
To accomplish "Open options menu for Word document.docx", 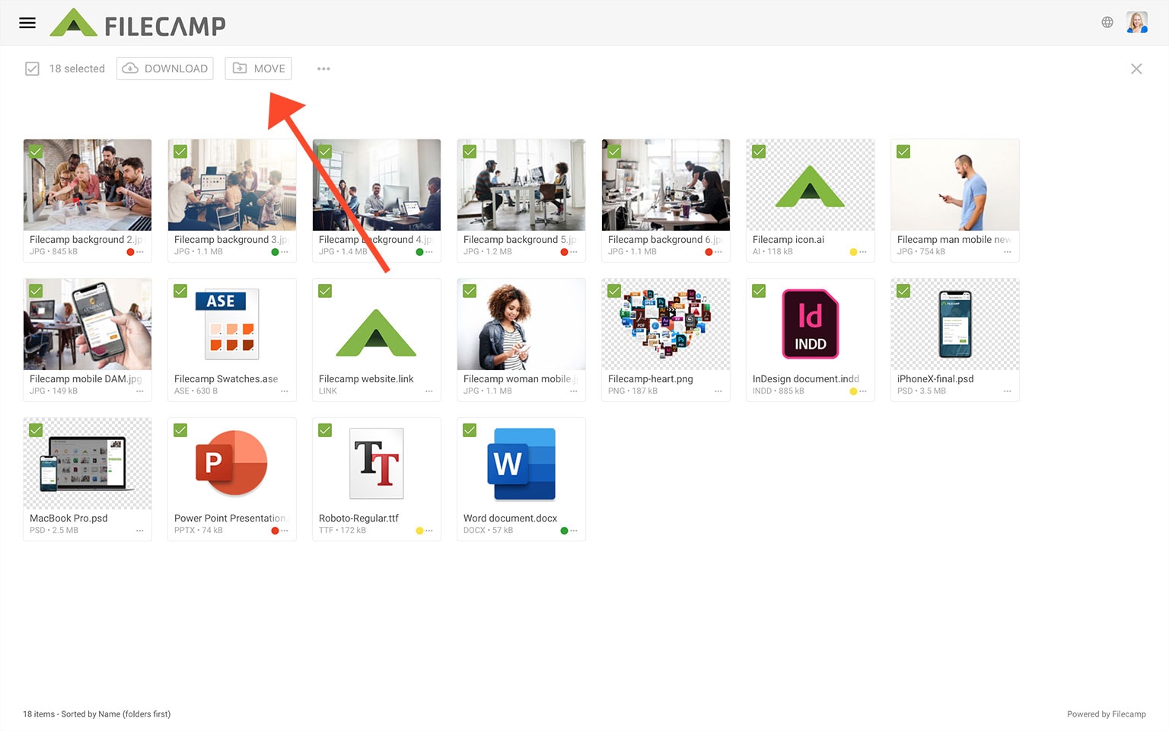I will [574, 531].
